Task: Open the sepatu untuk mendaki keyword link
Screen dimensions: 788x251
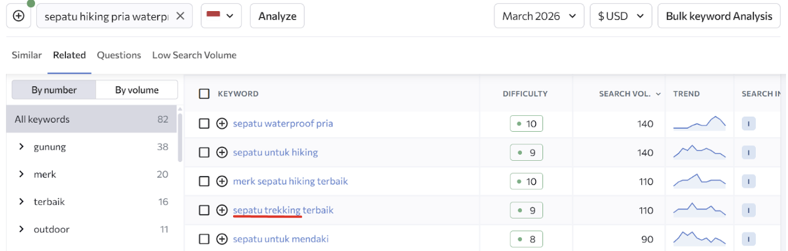Action: click(281, 239)
